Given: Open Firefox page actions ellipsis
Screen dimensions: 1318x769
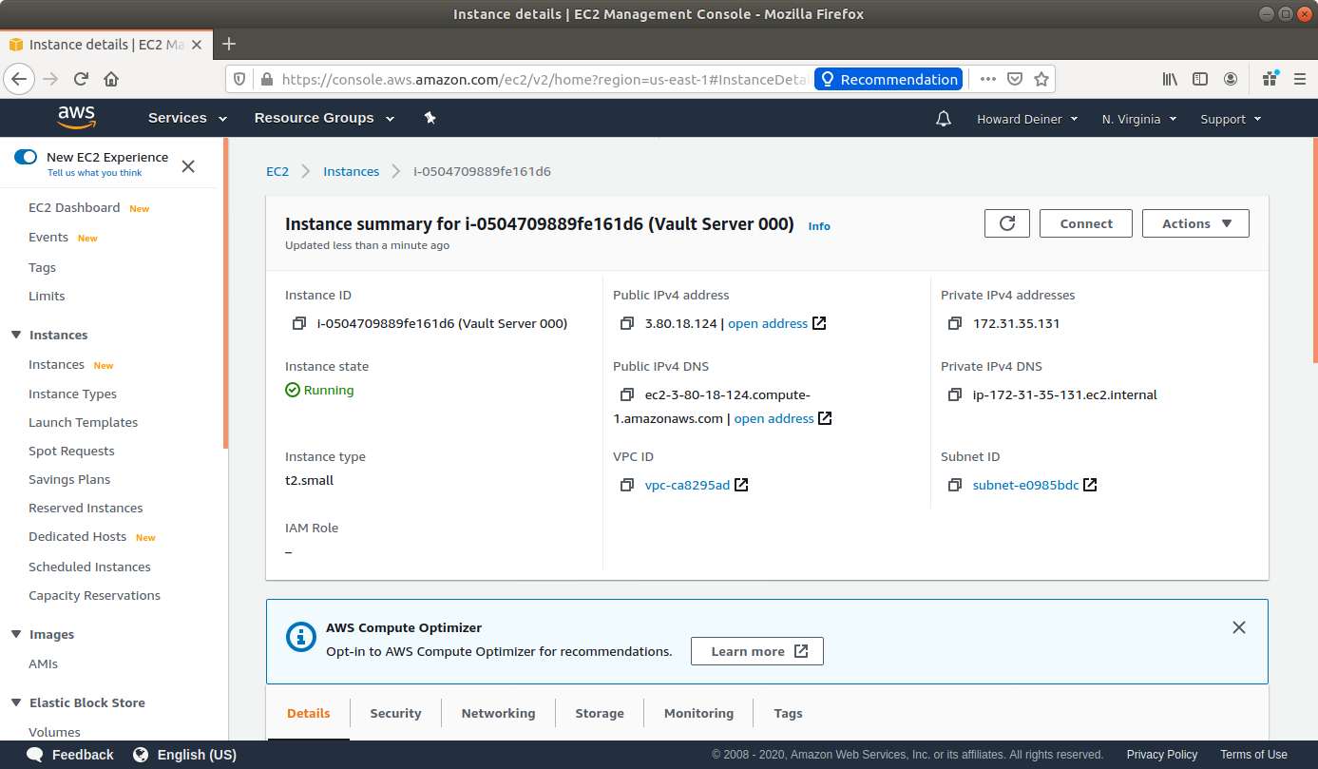Looking at the screenshot, I should pos(988,79).
